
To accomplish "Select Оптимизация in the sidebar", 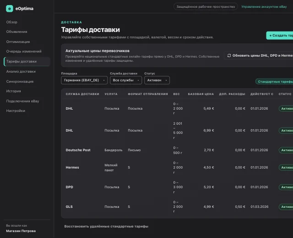I will point(18,42).
